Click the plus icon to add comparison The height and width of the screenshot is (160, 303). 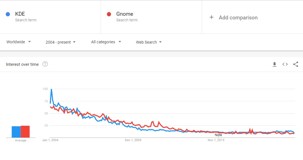coord(212,17)
